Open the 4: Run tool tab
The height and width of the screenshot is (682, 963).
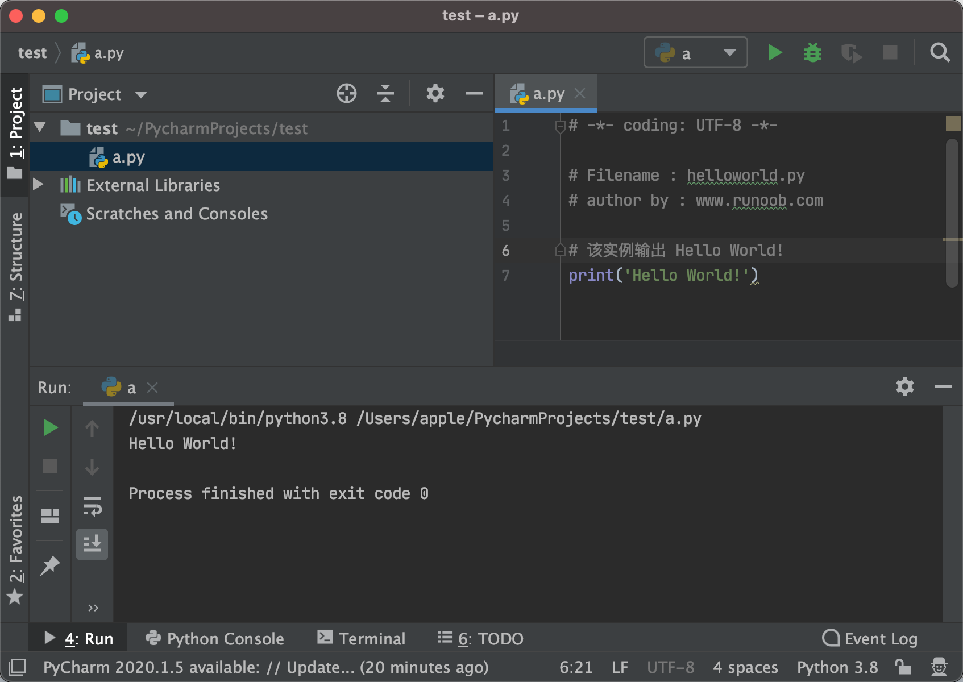pos(79,638)
